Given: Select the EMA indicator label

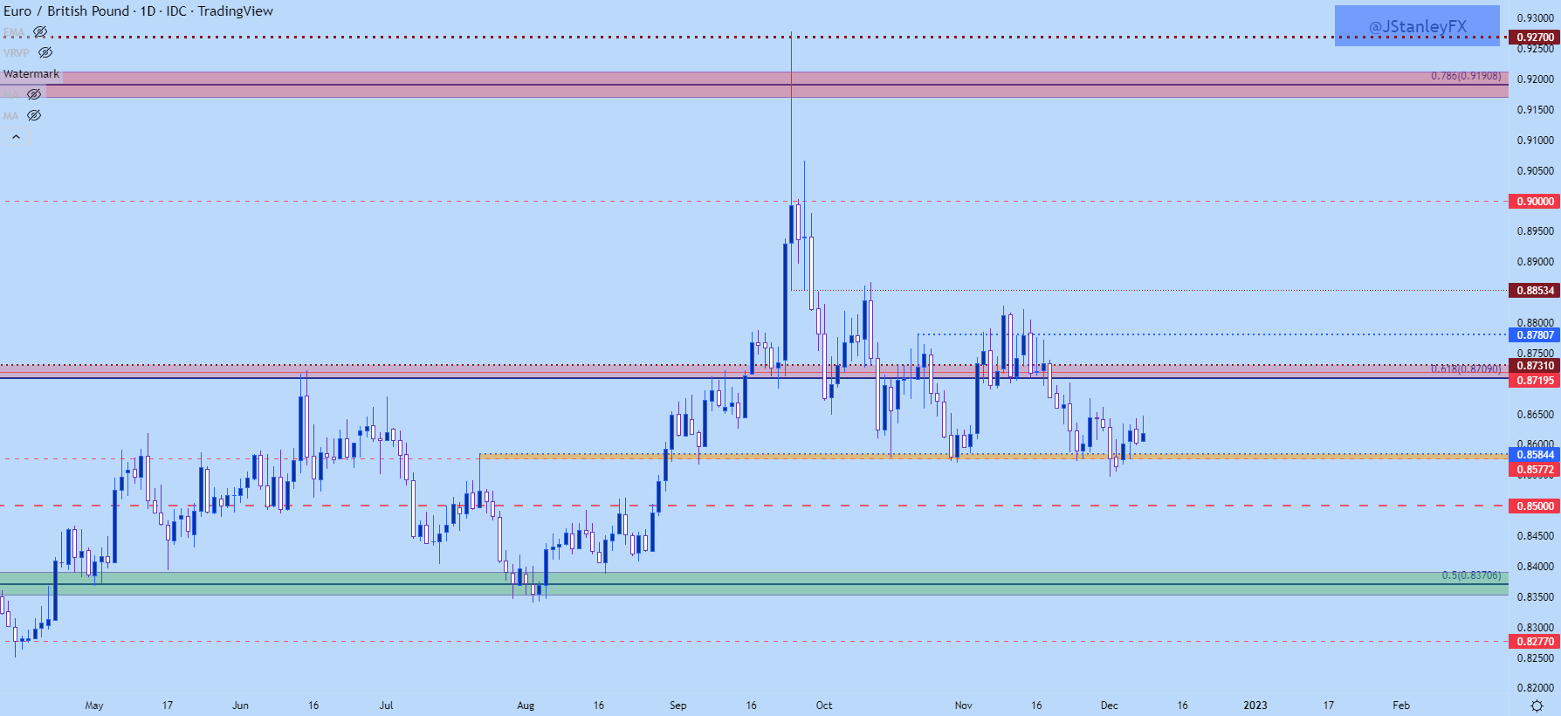Looking at the screenshot, I should point(14,32).
